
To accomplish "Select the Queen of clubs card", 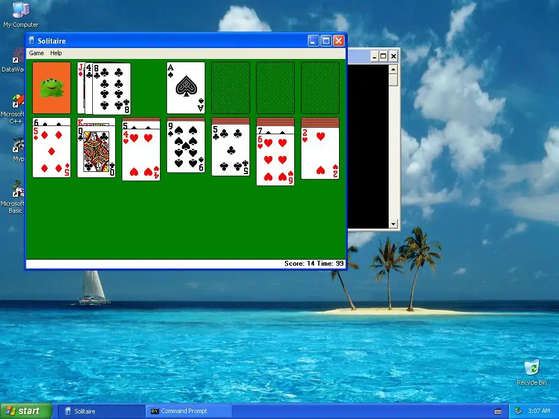I will point(96,152).
